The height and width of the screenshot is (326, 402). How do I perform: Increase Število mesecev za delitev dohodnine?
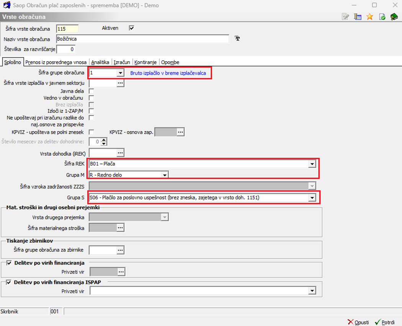click(104, 140)
